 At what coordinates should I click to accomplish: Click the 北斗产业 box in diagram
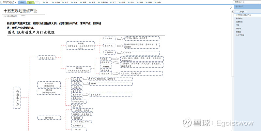point(77,106)
